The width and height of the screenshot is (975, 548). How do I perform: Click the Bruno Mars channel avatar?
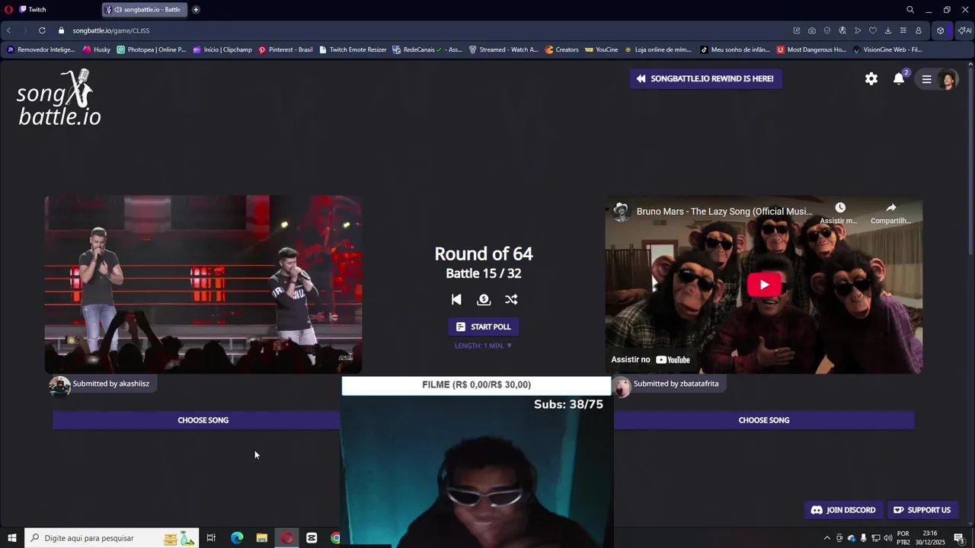(x=622, y=212)
